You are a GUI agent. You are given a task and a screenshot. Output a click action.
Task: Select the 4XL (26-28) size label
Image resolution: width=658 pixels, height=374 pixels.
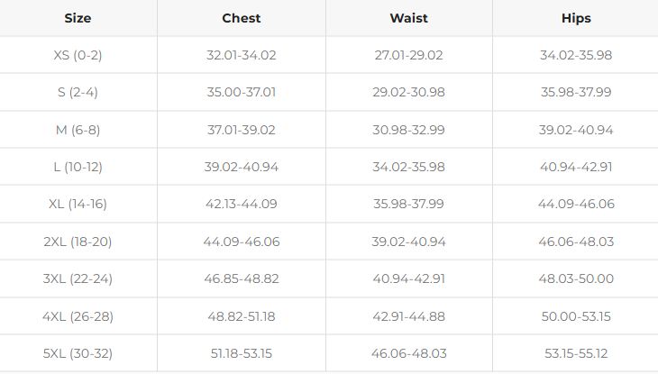[x=78, y=316]
